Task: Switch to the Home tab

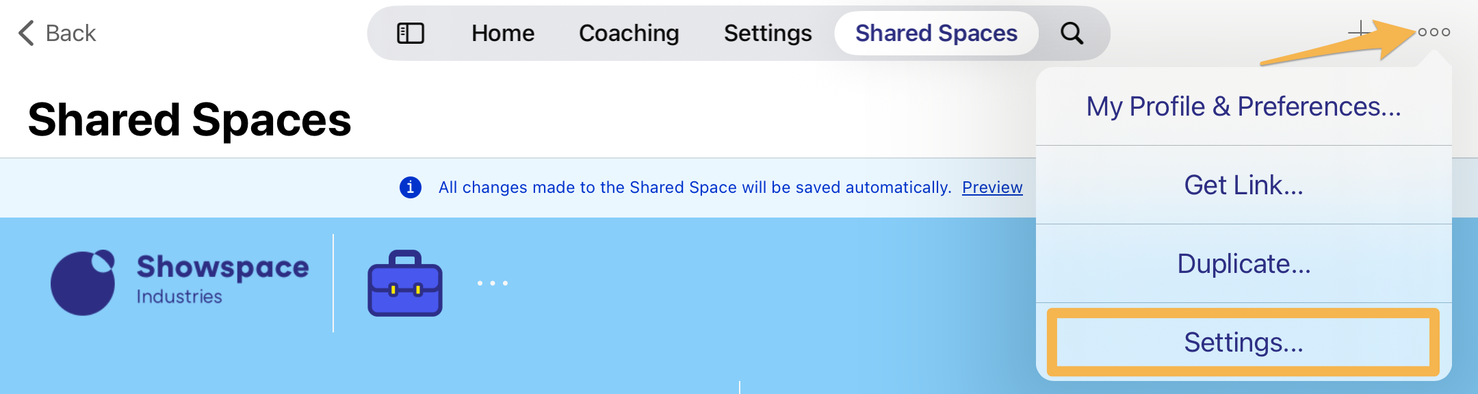Action: tap(503, 32)
